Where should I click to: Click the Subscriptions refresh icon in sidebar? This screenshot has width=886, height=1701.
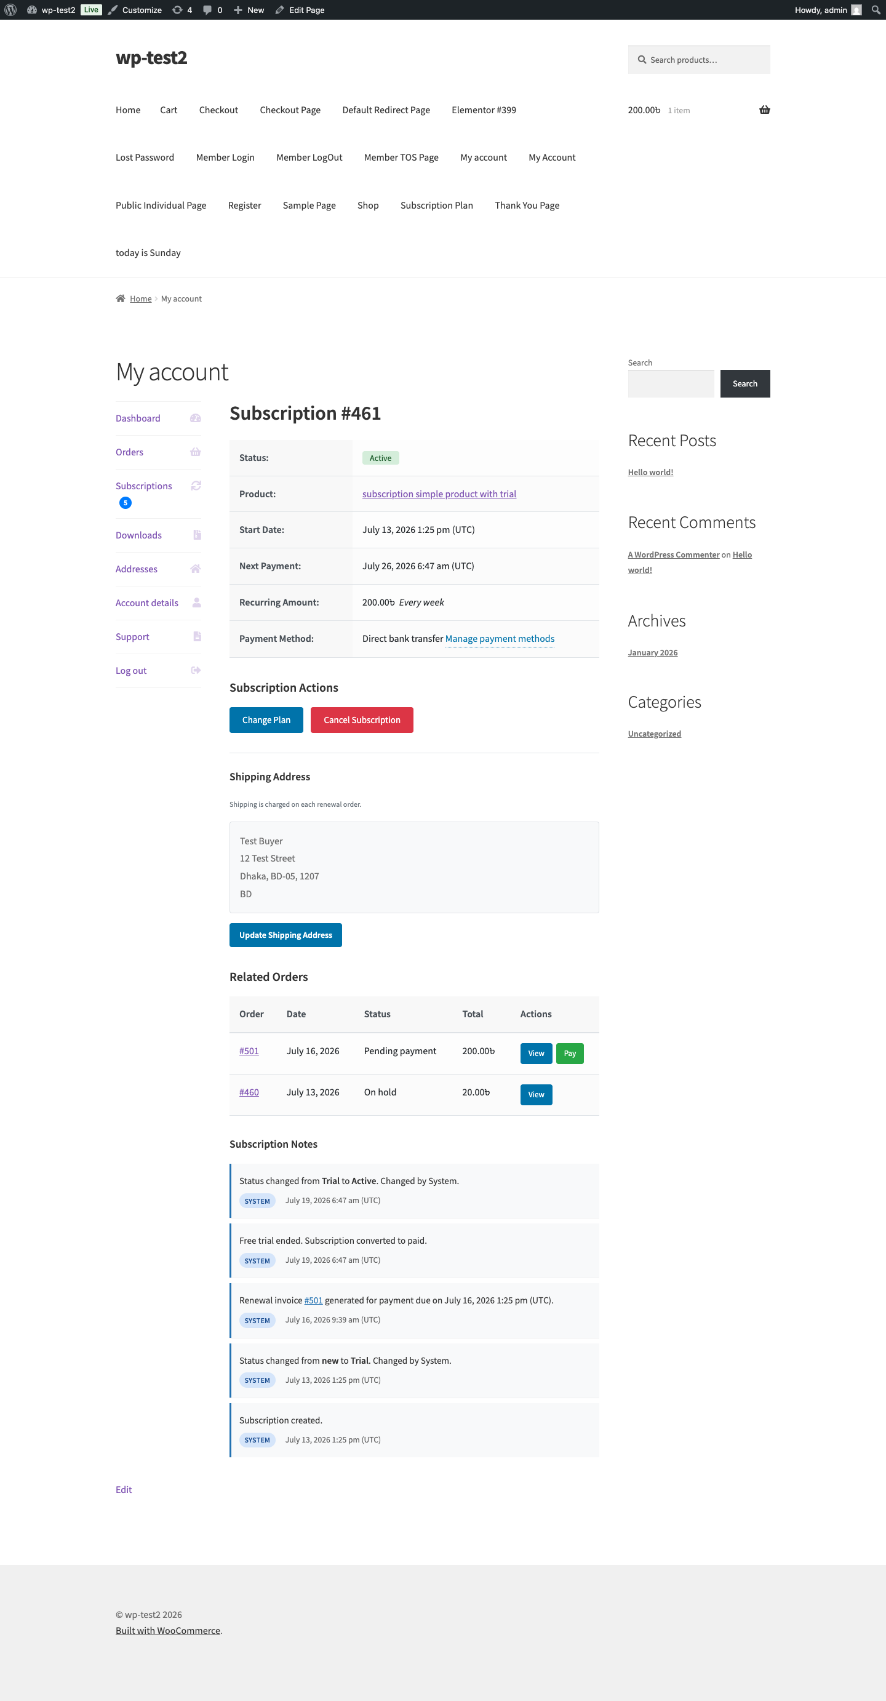196,486
